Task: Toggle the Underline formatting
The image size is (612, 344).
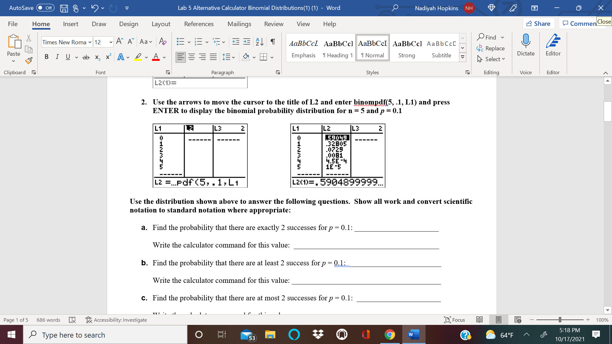Action: click(68, 57)
